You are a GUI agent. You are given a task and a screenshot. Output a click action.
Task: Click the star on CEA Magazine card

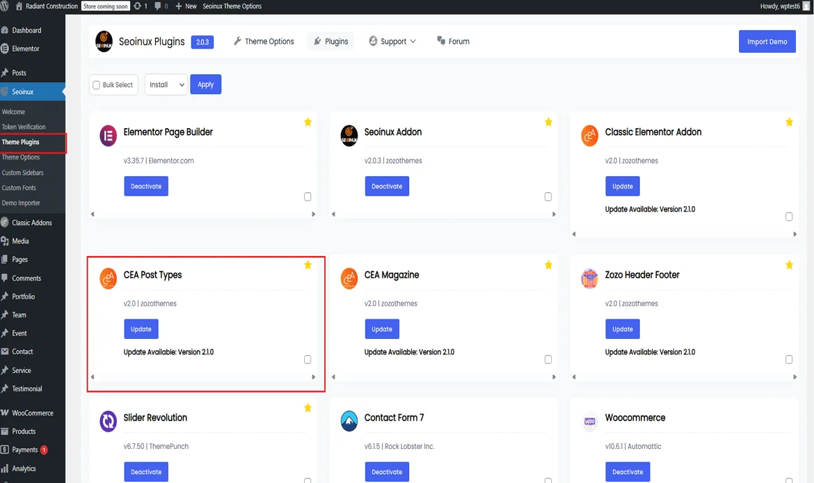pos(548,265)
